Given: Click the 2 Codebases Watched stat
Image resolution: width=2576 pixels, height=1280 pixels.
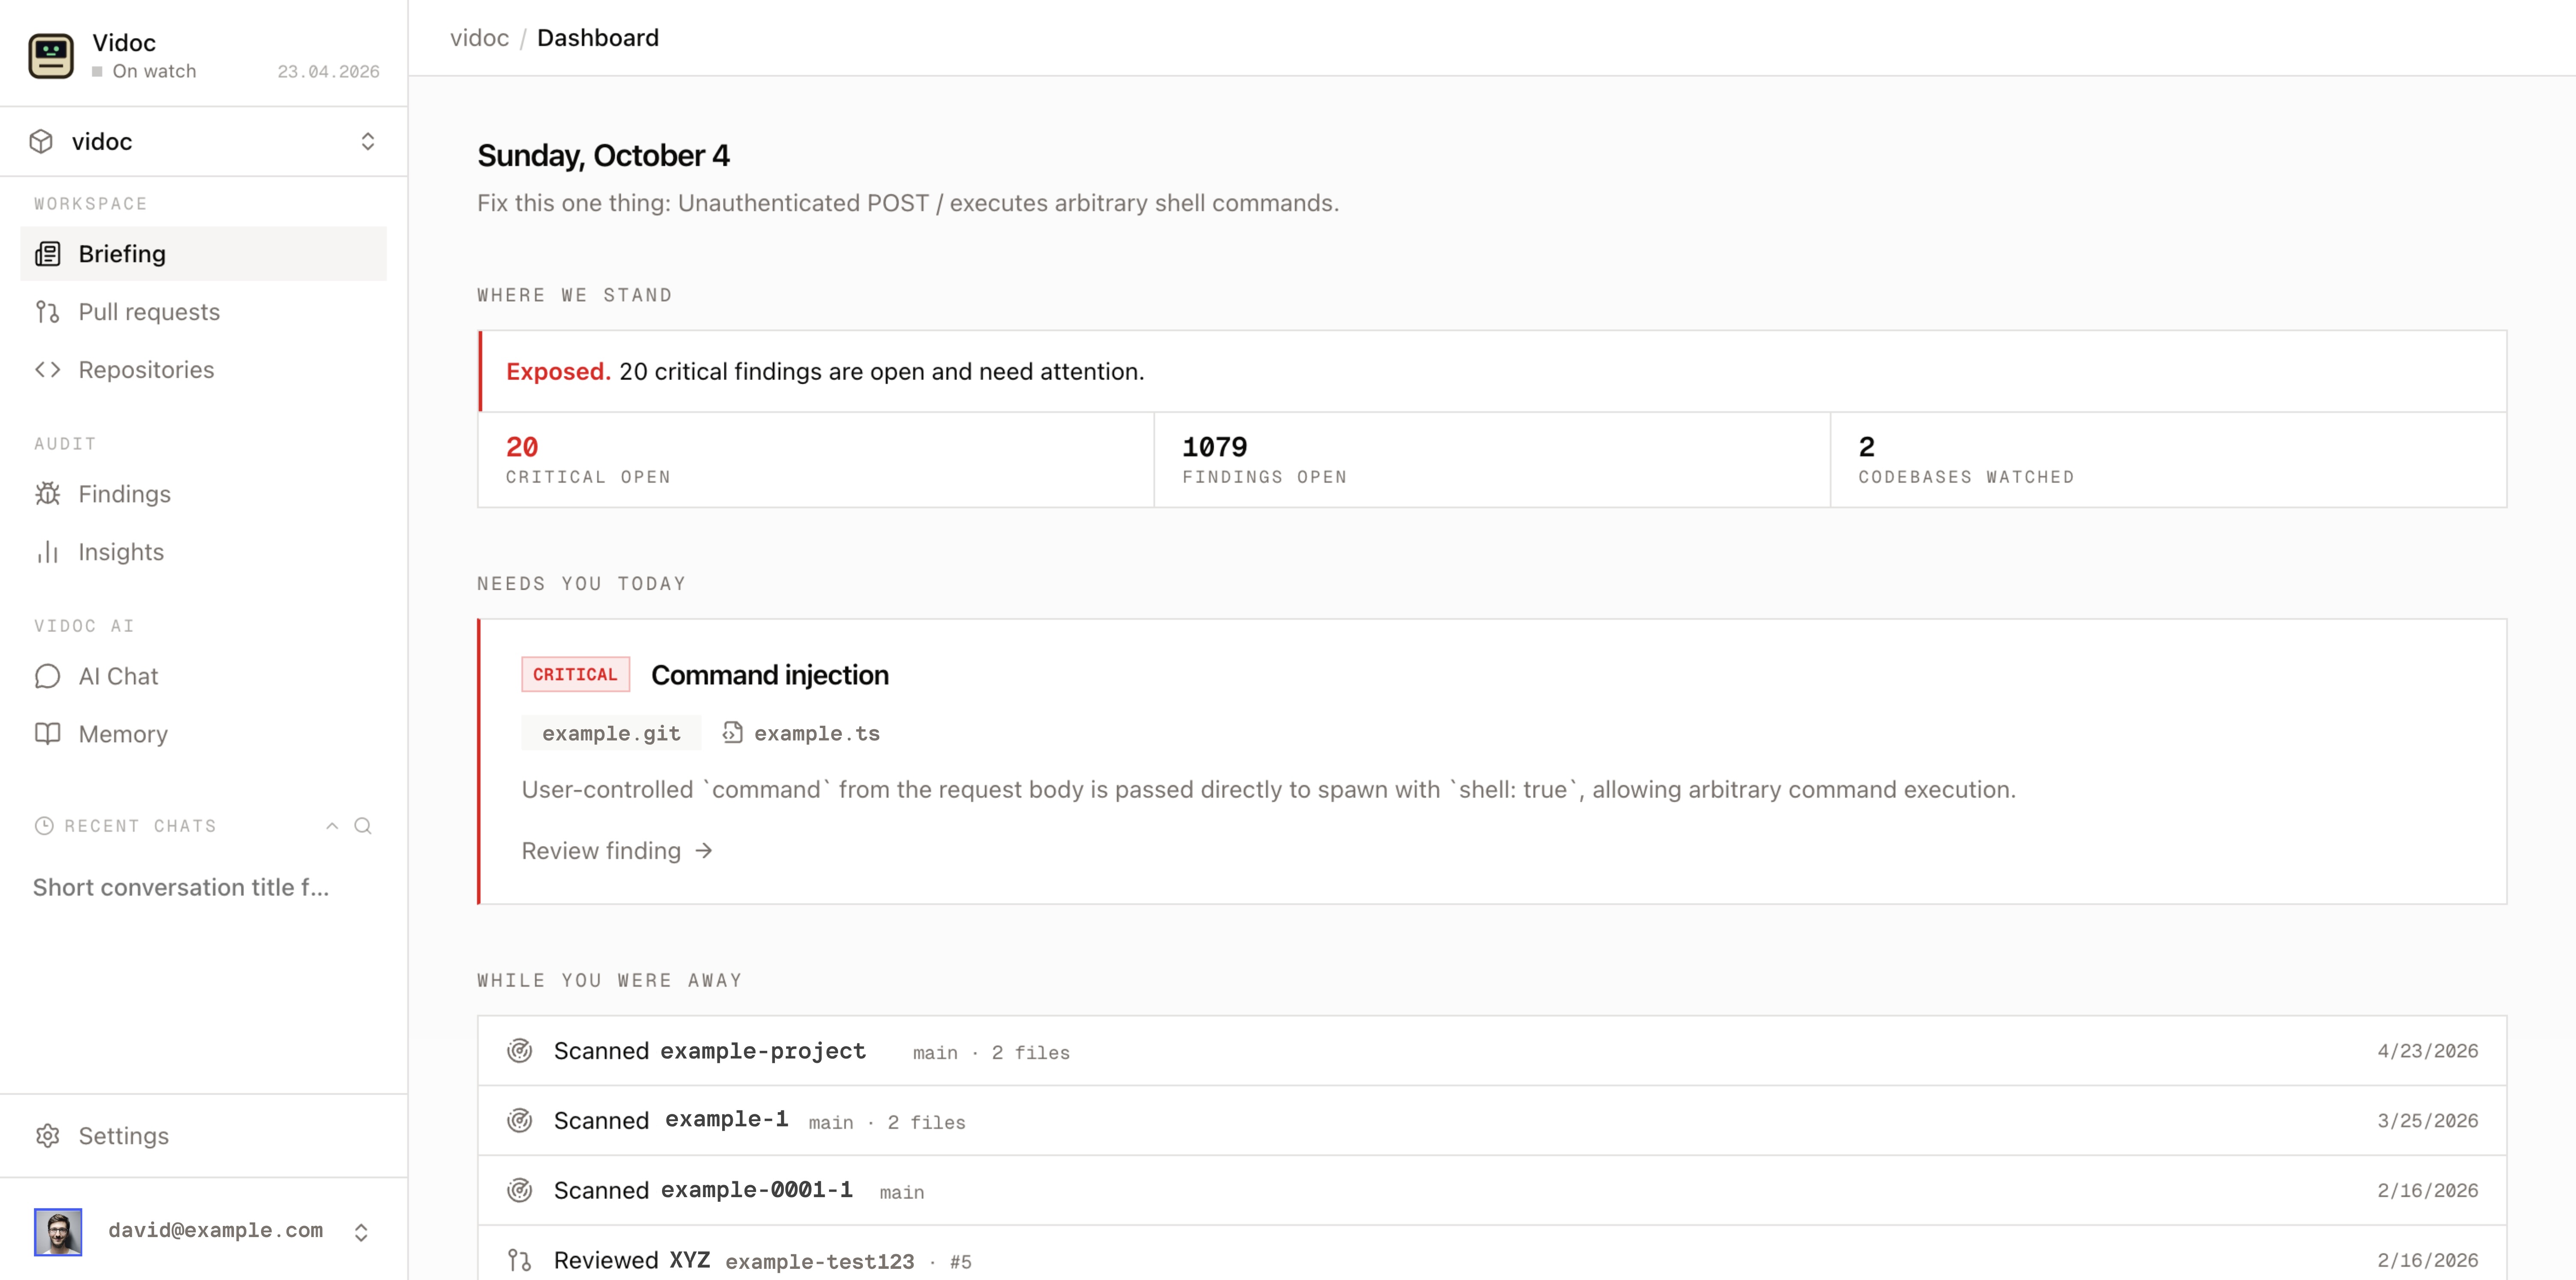Looking at the screenshot, I should (x=2168, y=460).
